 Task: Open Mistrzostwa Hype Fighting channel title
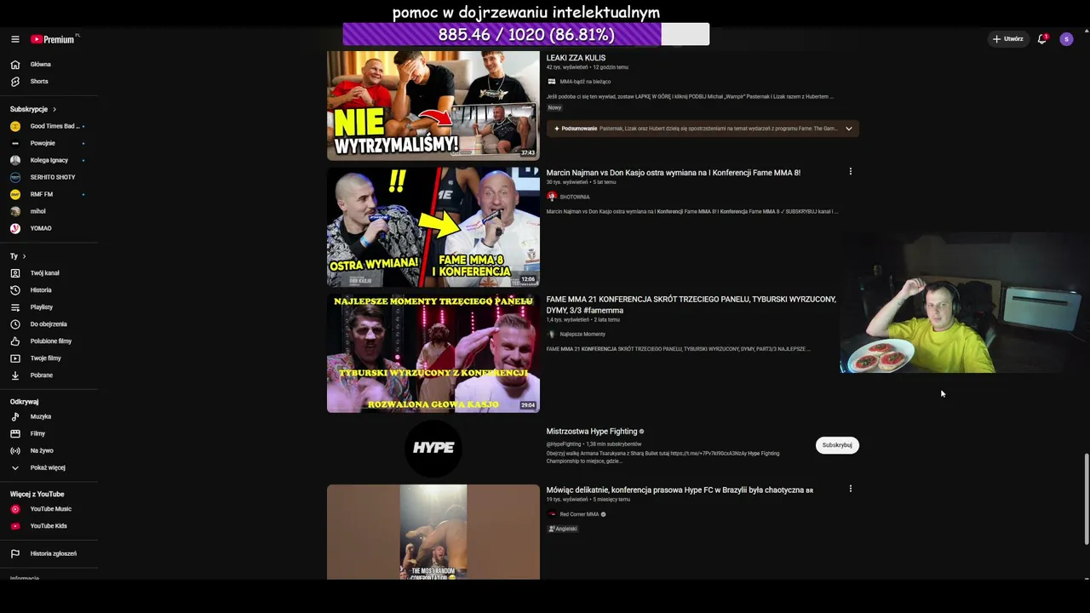592,432
